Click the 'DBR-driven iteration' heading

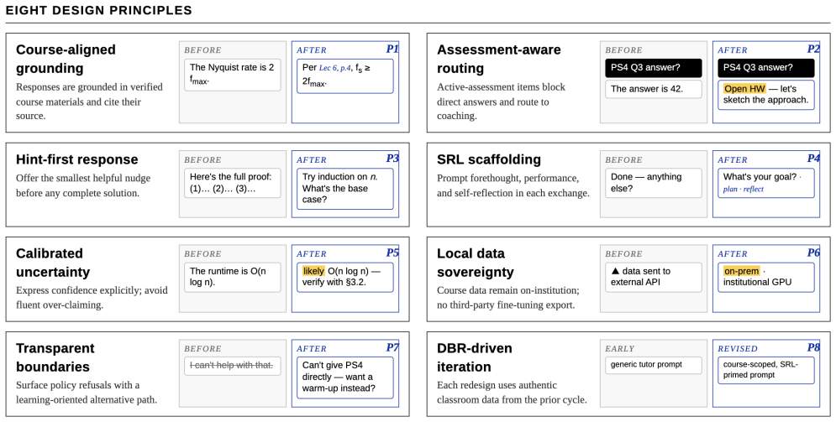coord(475,357)
